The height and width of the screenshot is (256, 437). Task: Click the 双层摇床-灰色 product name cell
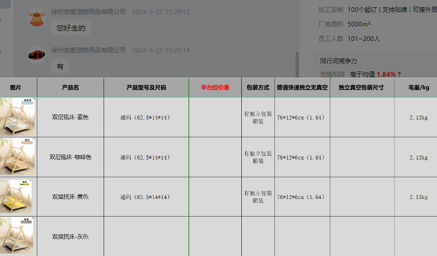coord(70,236)
